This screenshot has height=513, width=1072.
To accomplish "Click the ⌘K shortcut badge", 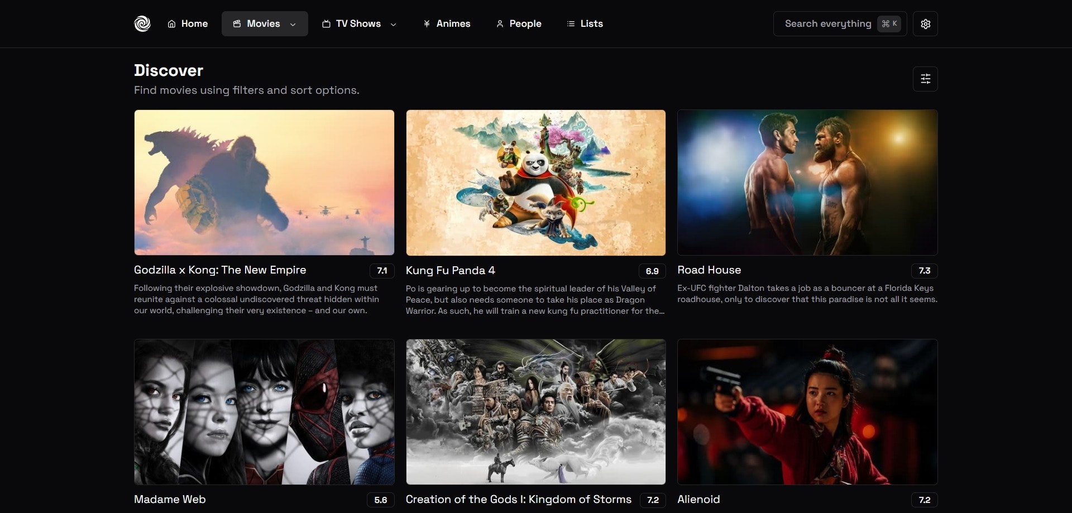I will tap(889, 24).
